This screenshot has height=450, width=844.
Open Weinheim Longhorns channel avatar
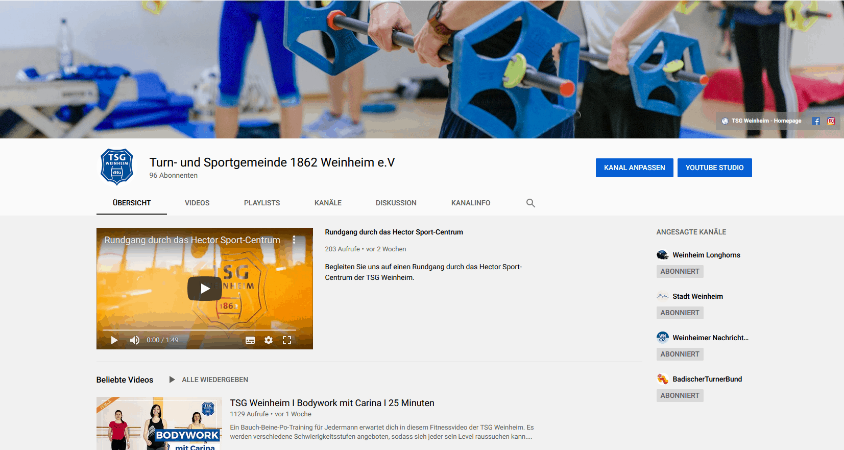pos(663,255)
